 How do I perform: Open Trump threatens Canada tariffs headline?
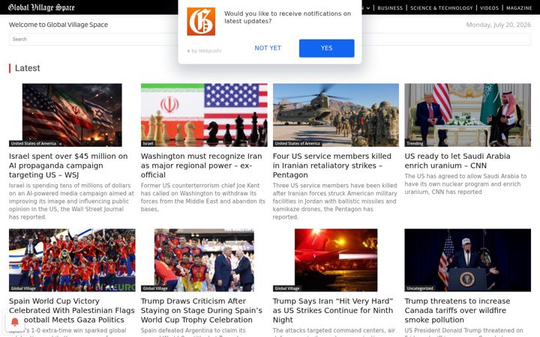pos(457,310)
